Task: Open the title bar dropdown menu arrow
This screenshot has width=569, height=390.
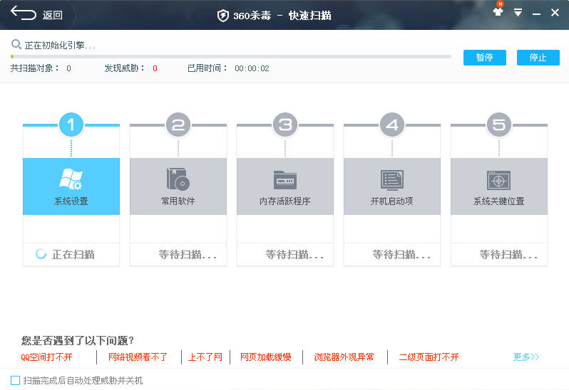Action: pos(518,13)
